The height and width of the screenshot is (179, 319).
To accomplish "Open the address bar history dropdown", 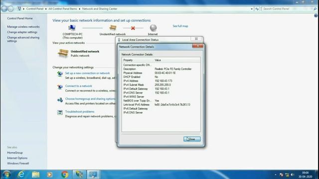I will (x=252, y=9).
